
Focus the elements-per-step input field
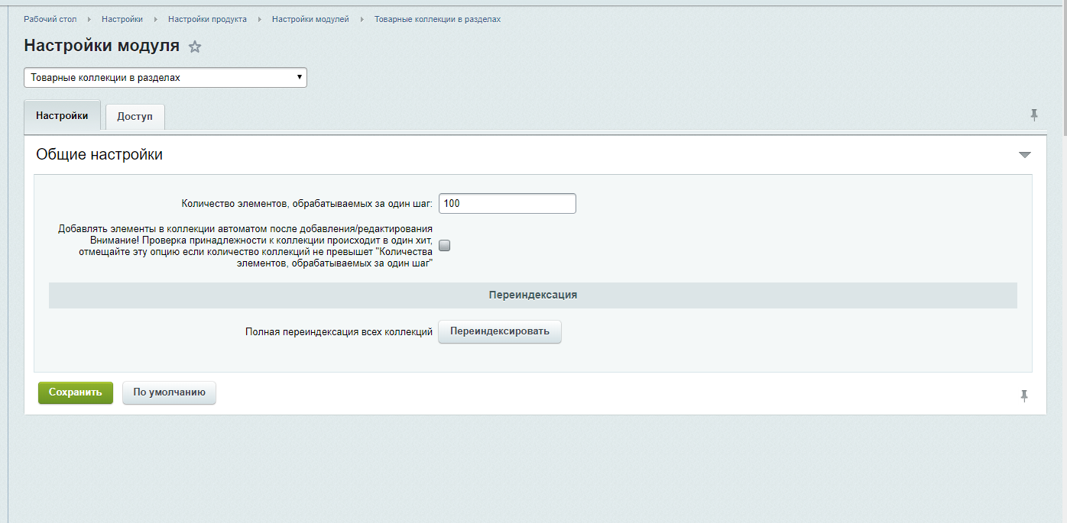pyautogui.click(x=508, y=203)
